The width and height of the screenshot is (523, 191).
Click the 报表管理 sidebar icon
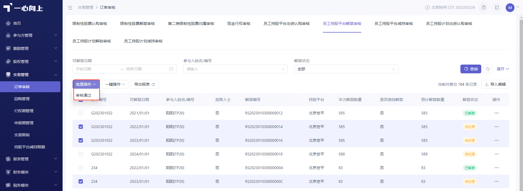(x=8, y=159)
